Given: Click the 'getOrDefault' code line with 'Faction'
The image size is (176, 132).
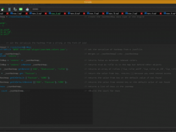Looking at the screenshot, I should tap(25, 78).
